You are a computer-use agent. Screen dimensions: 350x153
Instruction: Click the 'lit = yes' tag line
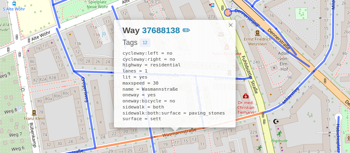click(x=135, y=77)
